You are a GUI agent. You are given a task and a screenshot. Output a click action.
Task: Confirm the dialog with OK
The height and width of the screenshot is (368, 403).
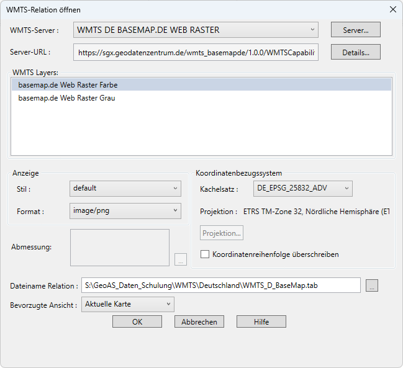click(x=137, y=321)
